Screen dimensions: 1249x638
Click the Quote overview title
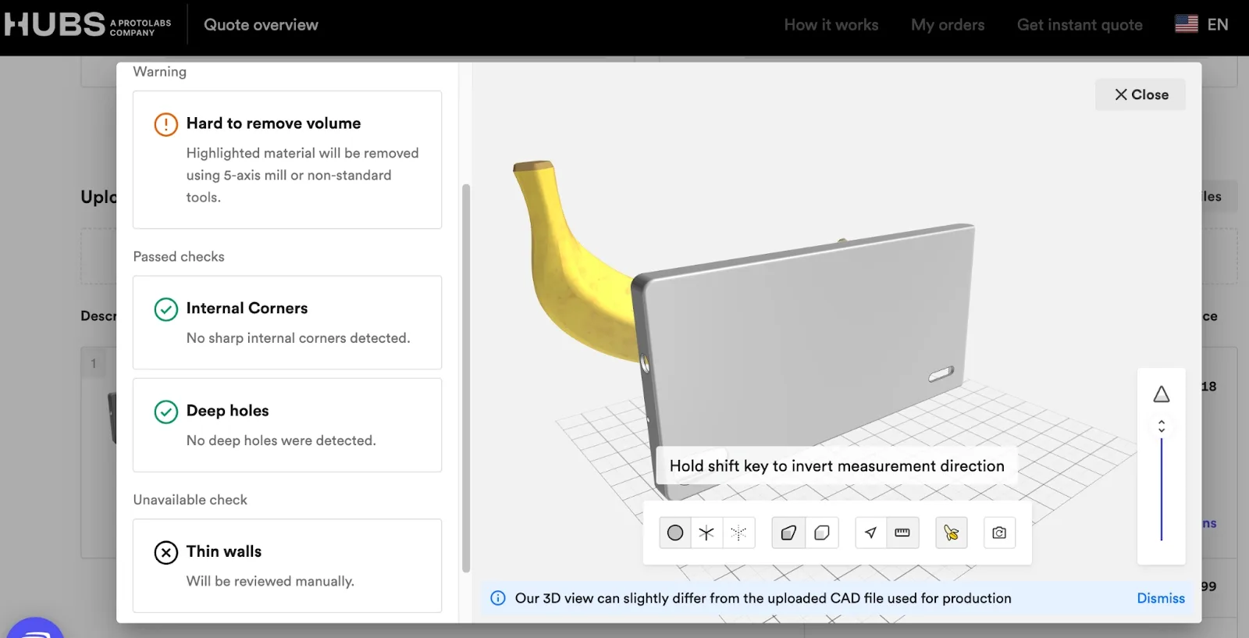pyautogui.click(x=261, y=25)
